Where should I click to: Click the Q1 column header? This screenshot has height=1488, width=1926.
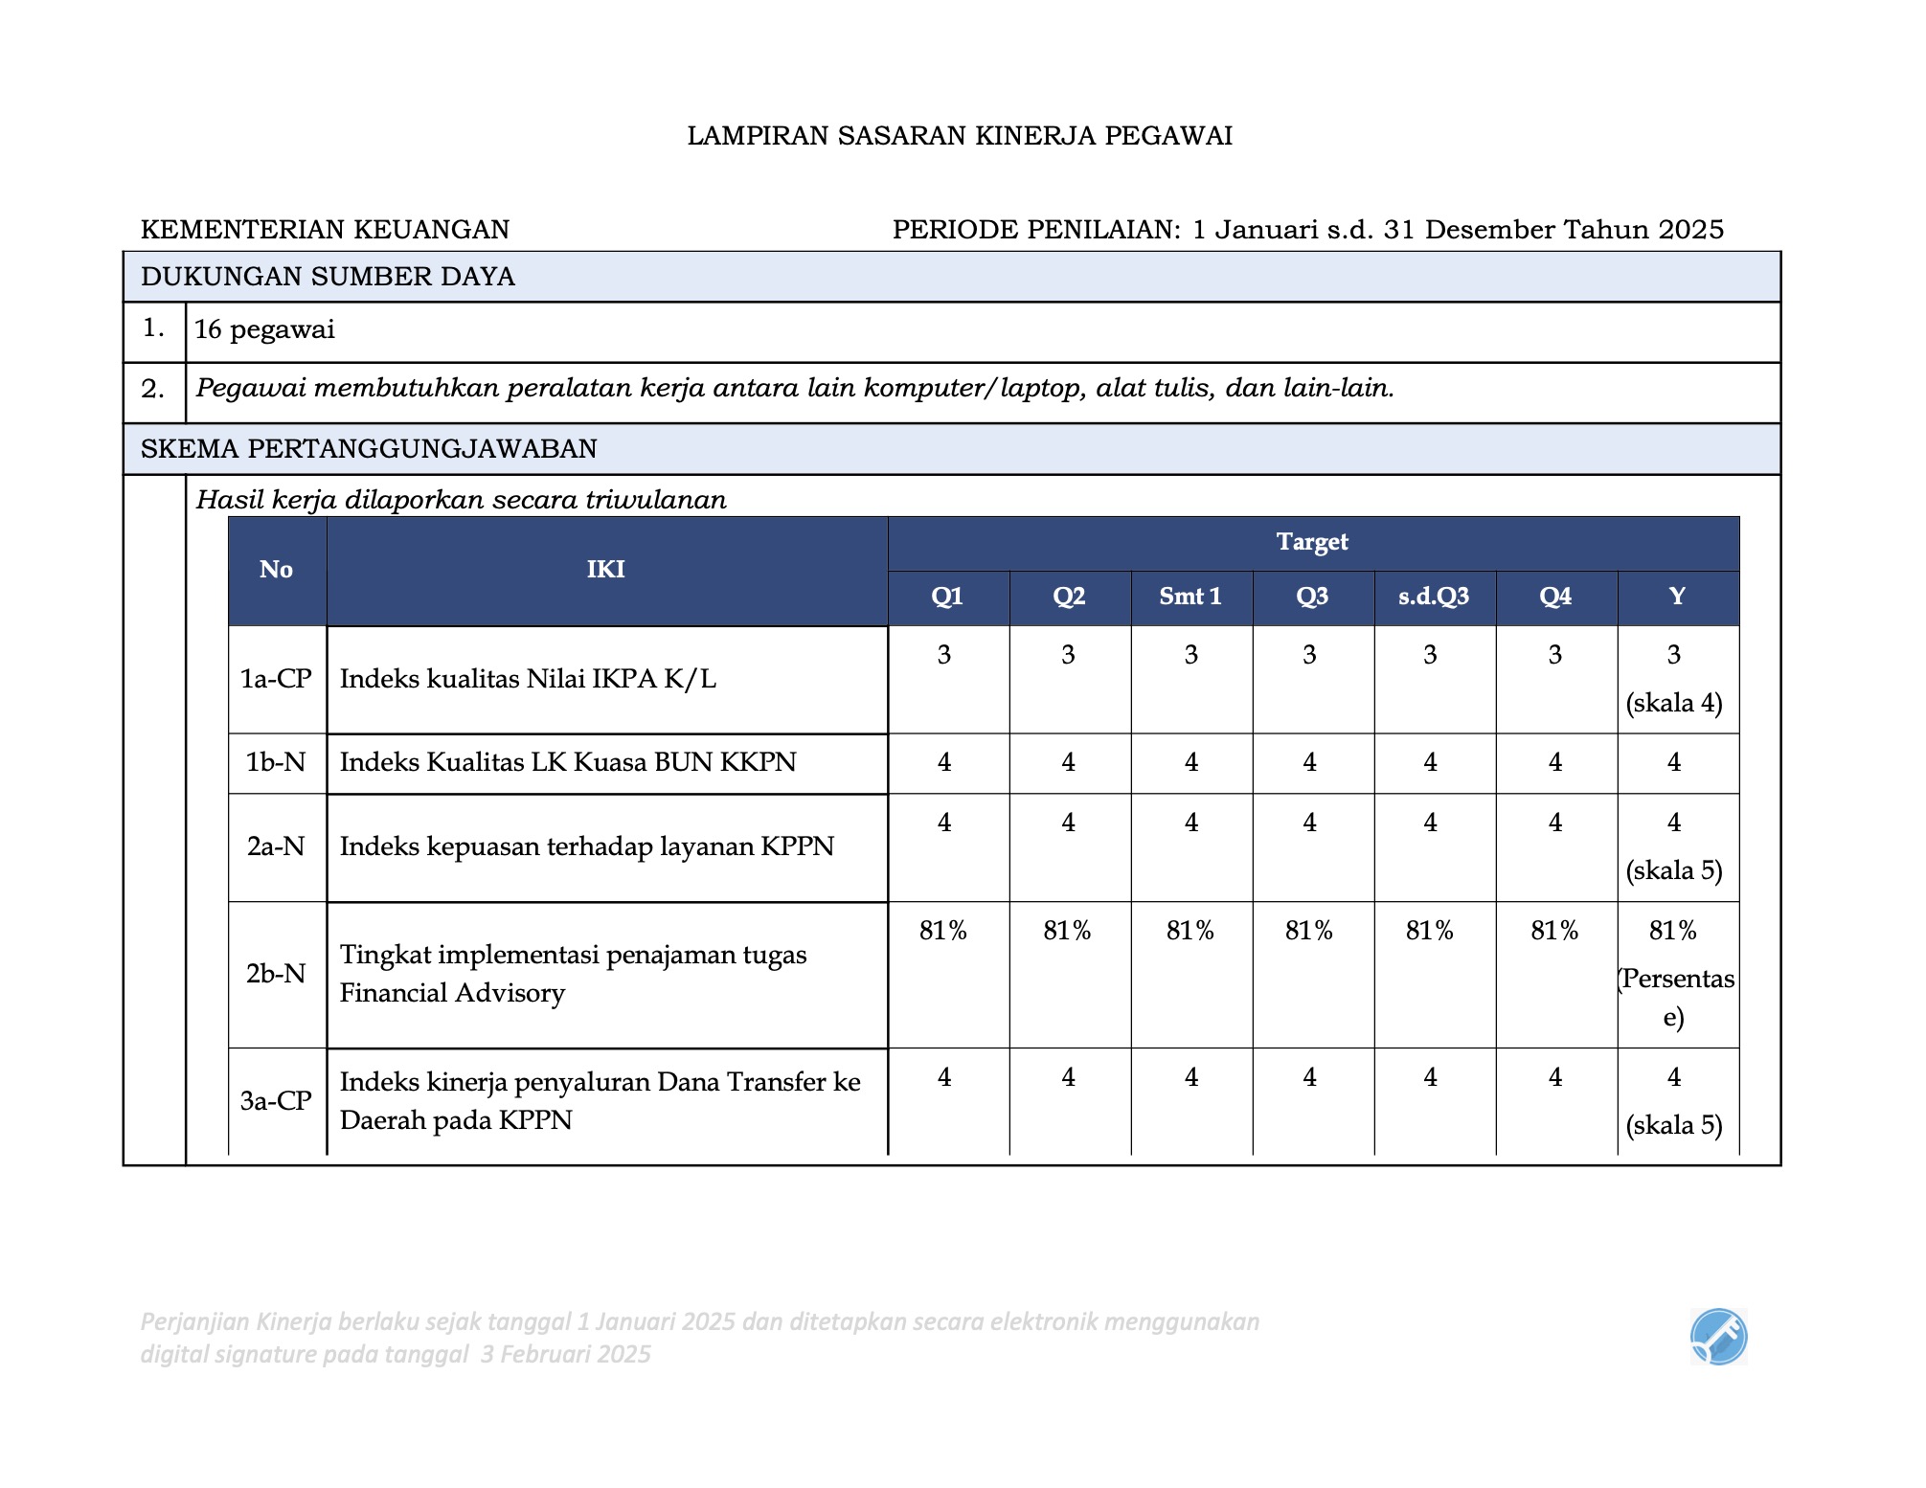tap(947, 597)
